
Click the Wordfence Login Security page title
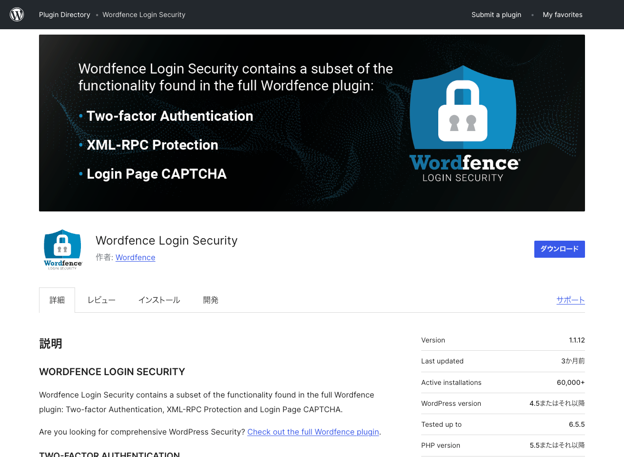(167, 241)
